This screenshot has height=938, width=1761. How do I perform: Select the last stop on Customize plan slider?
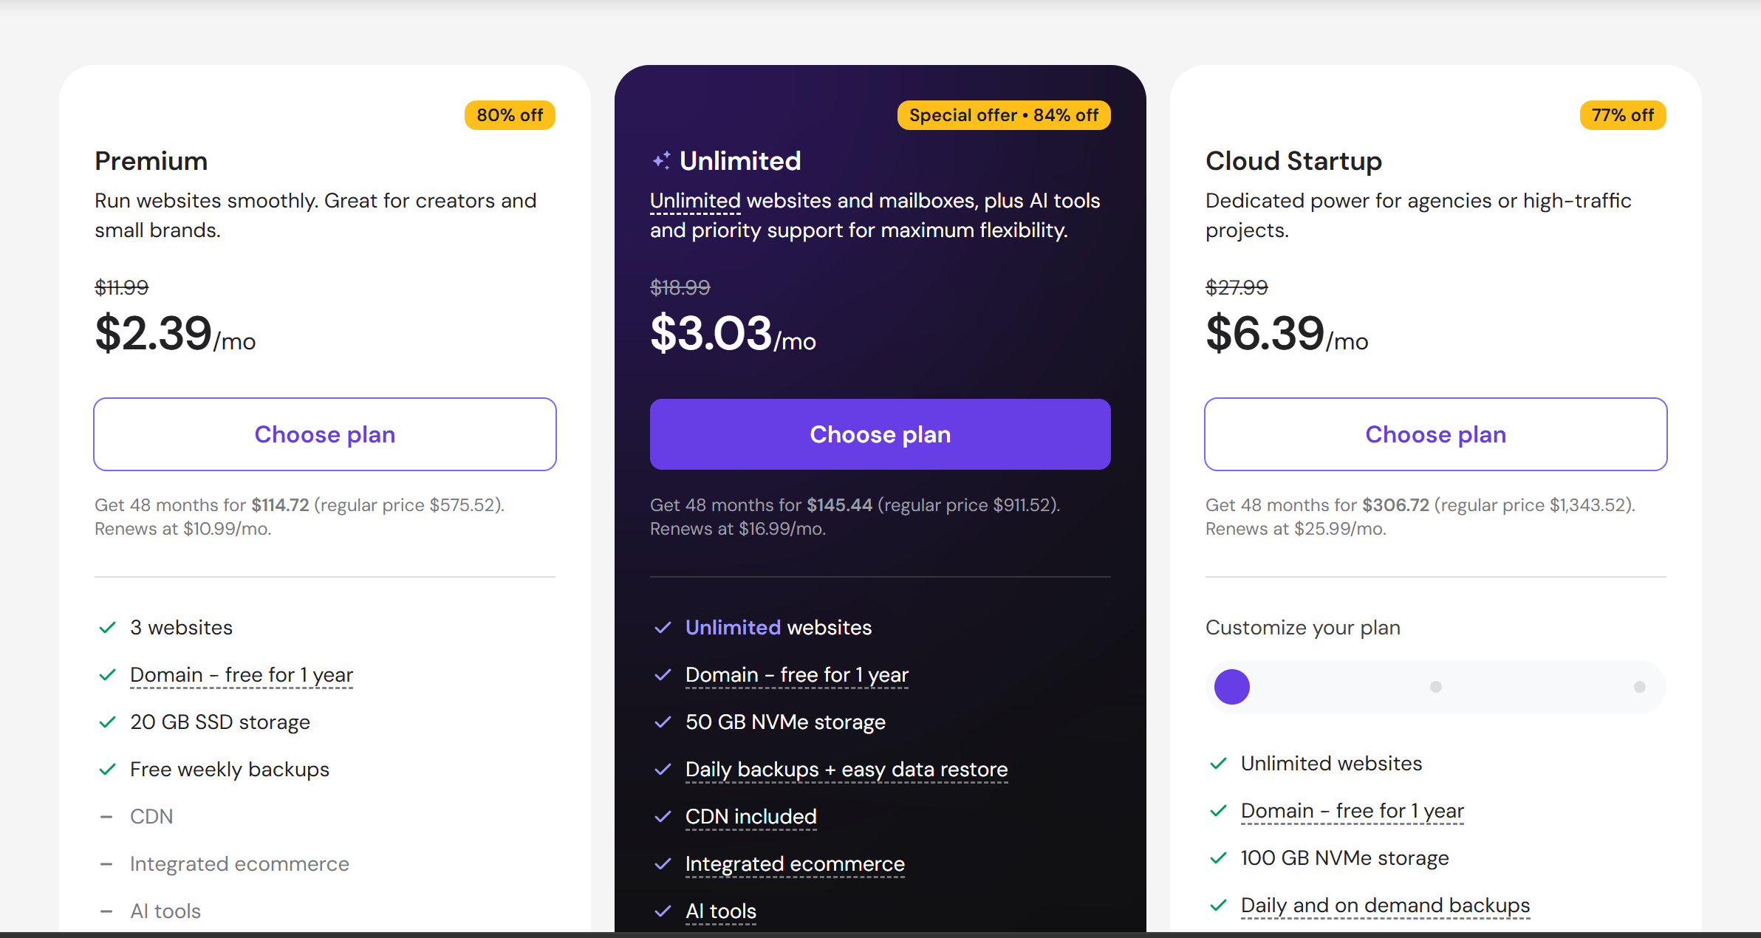[1640, 687]
